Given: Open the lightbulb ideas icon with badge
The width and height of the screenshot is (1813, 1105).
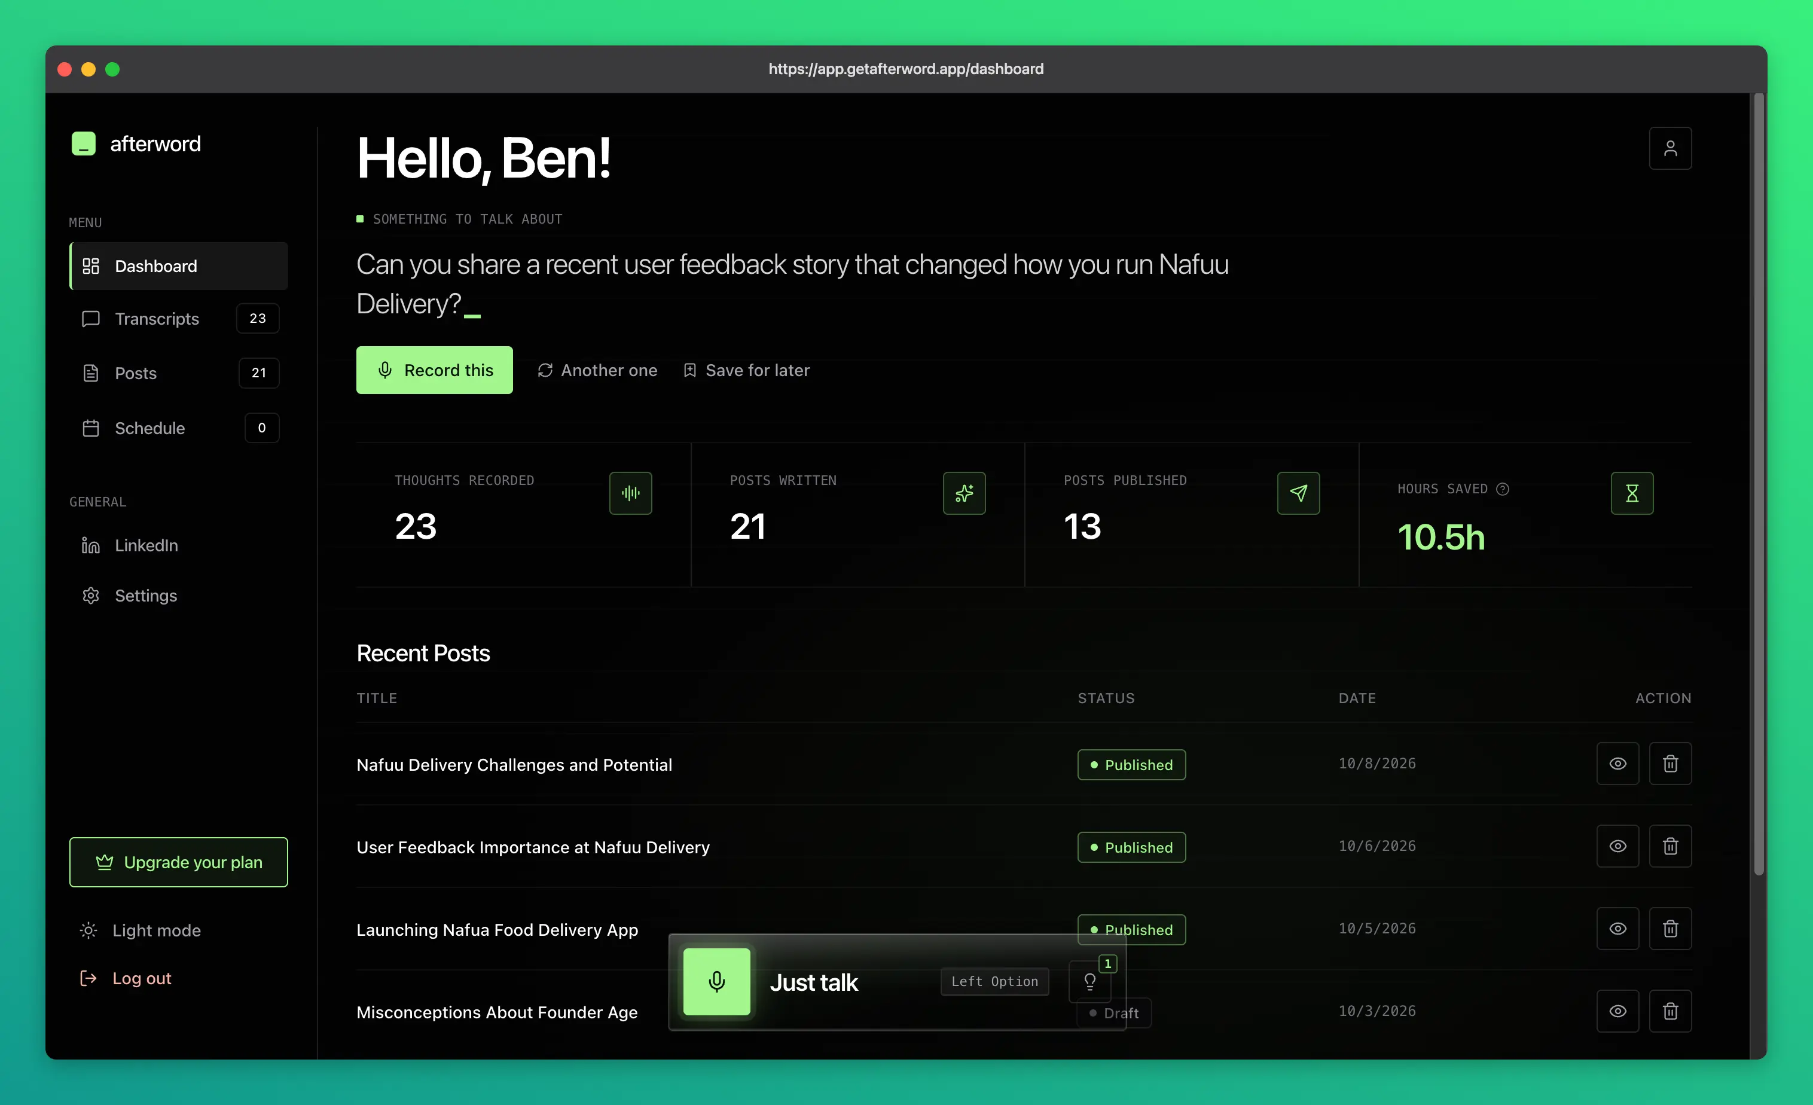Looking at the screenshot, I should pos(1089,981).
